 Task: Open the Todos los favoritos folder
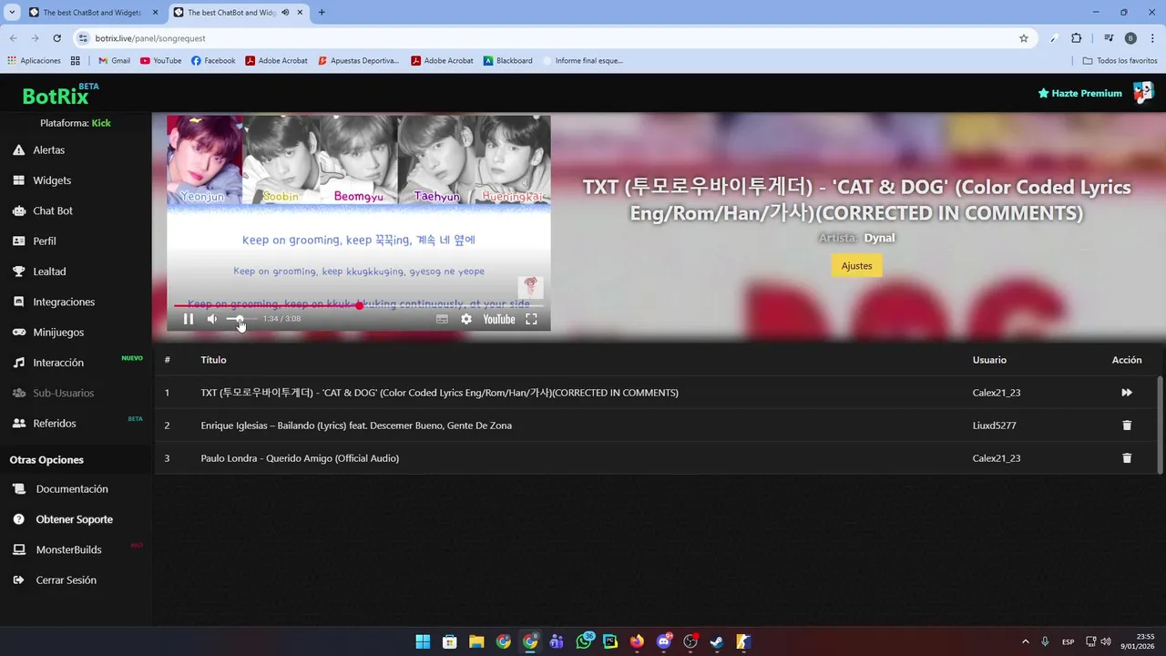tap(1120, 61)
